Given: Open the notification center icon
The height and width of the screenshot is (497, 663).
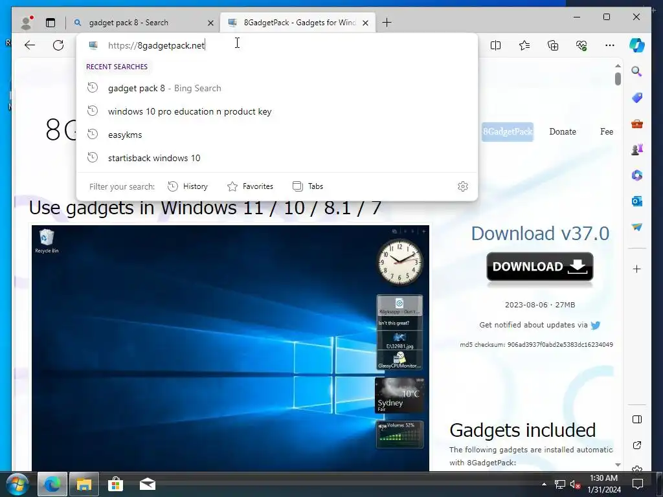Looking at the screenshot, I should [638, 484].
